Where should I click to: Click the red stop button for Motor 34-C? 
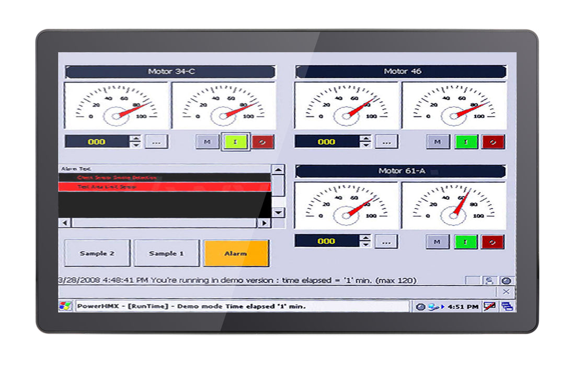pos(262,142)
